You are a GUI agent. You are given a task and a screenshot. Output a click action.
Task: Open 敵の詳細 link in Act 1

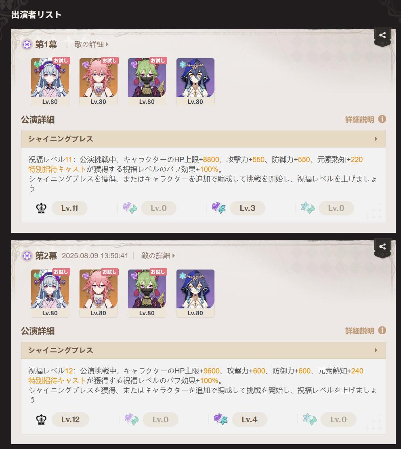(91, 44)
